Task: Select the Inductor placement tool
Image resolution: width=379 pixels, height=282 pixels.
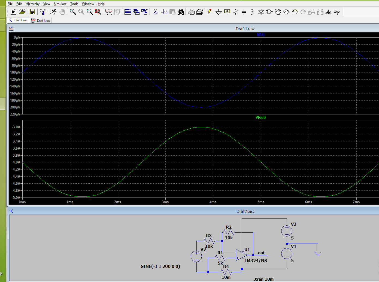Action: [x=252, y=12]
